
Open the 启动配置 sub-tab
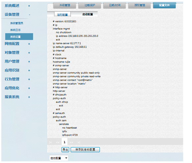[87, 14]
